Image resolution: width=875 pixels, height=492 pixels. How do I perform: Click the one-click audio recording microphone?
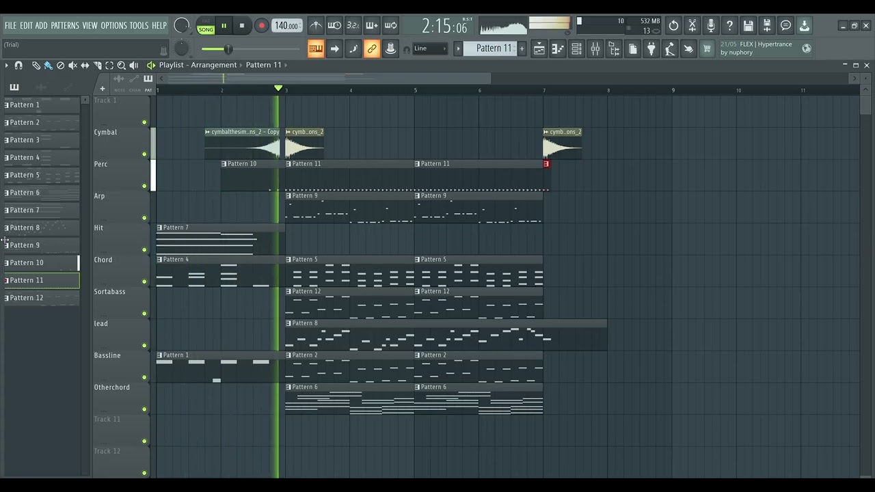click(711, 26)
